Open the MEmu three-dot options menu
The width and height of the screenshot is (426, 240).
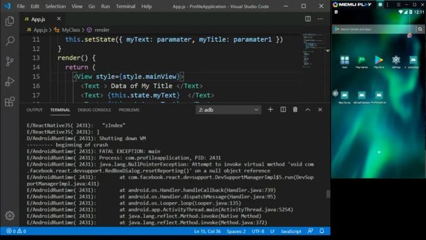coord(387,5)
